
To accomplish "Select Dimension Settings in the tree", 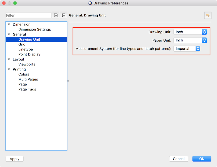I will tap(34, 29).
